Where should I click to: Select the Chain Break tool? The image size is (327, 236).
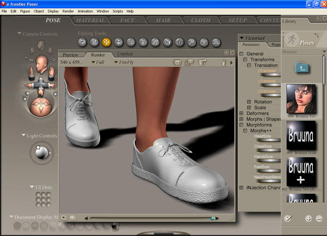tap(155, 42)
